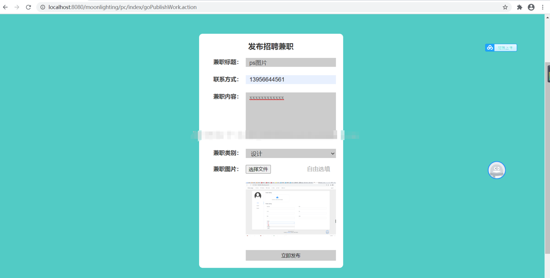This screenshot has width=550, height=278.
Task: Click the 选择文件 file chooser button
Action: click(x=258, y=169)
